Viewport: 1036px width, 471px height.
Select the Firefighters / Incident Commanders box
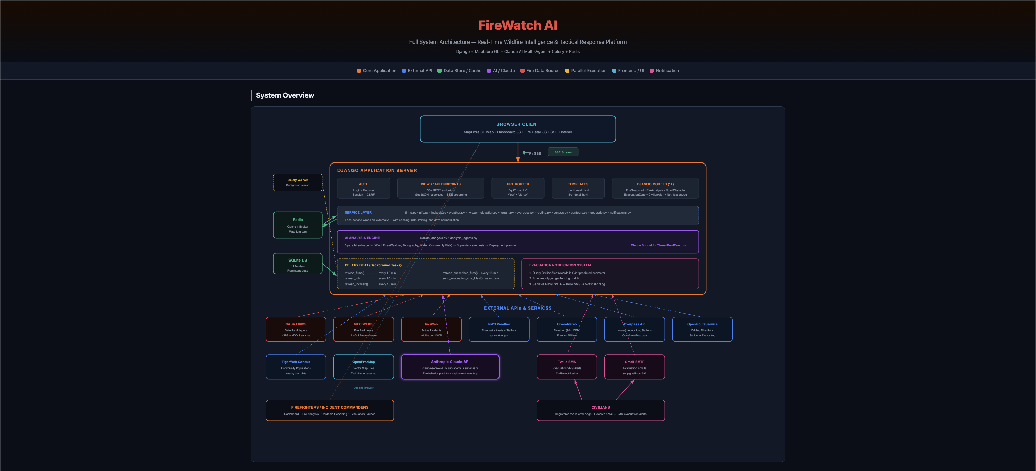click(x=329, y=410)
